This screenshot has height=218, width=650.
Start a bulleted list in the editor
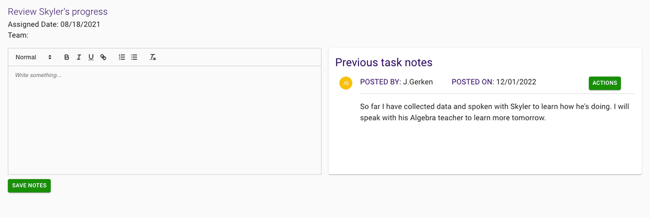point(134,57)
